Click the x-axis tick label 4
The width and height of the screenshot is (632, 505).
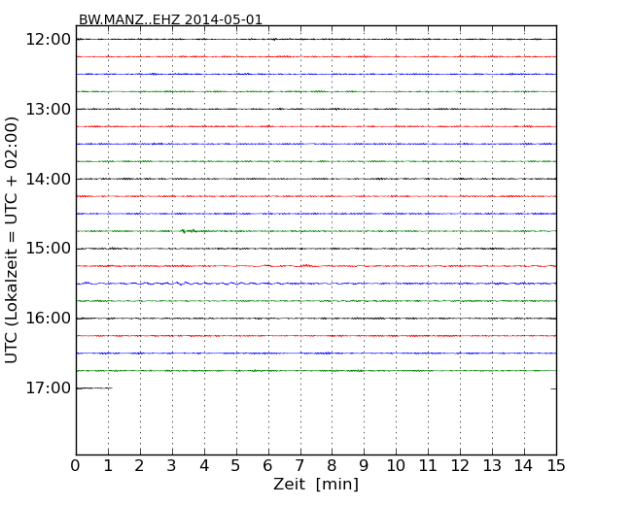[204, 466]
